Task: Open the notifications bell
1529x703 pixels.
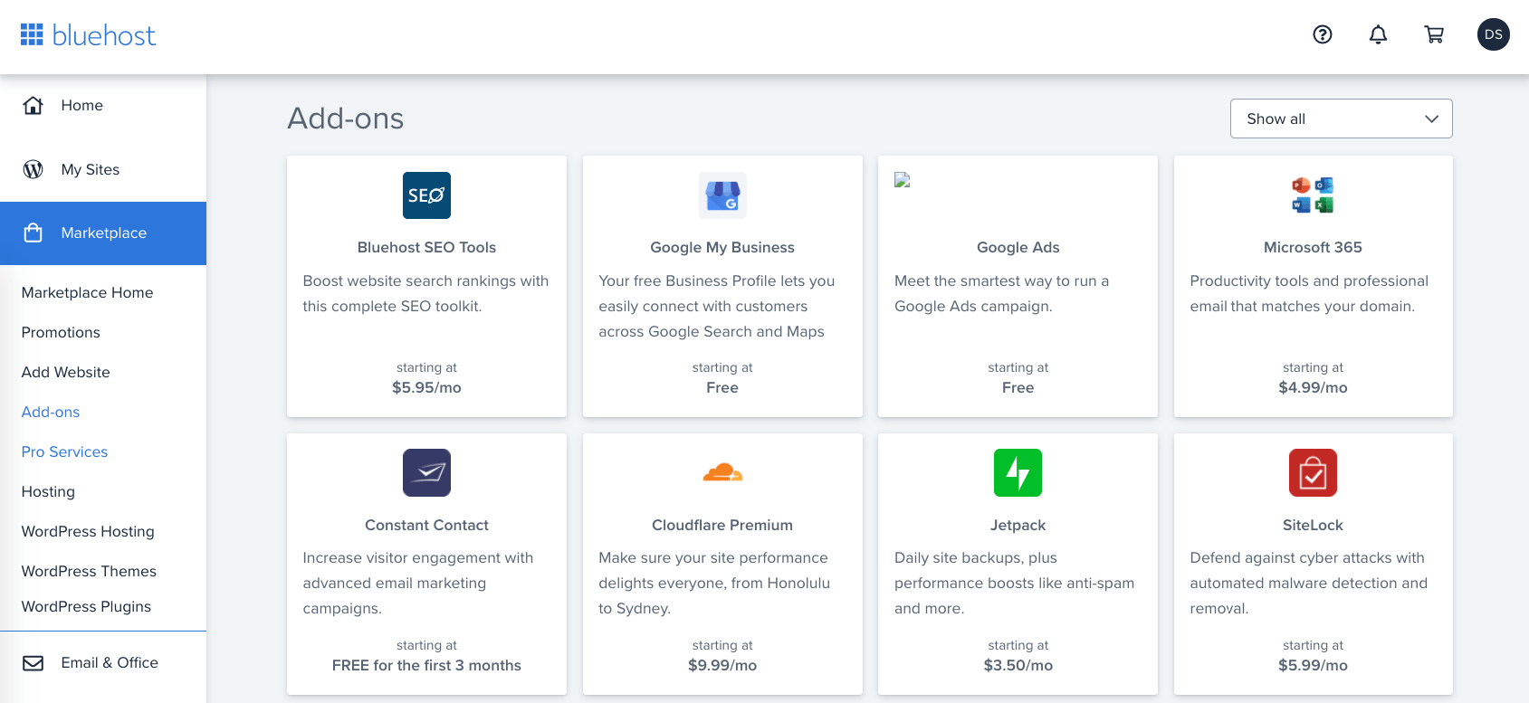Action: click(x=1378, y=34)
